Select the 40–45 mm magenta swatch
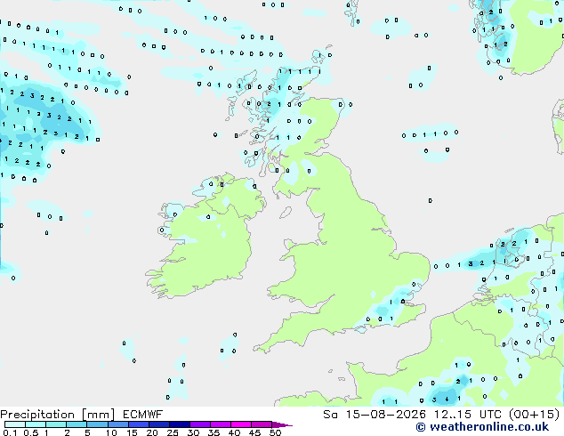Image resolution: width=564 pixels, height=436 pixels. (241, 424)
